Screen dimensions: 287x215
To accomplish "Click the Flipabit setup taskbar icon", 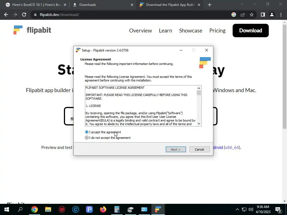I will tap(158, 209).
